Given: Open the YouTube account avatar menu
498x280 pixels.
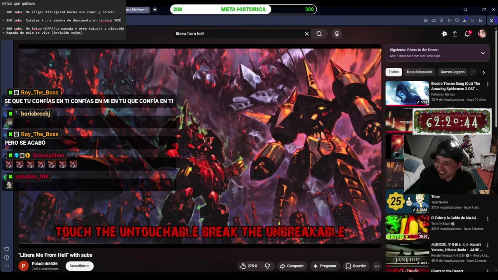Looking at the screenshot, I should [482, 34].
